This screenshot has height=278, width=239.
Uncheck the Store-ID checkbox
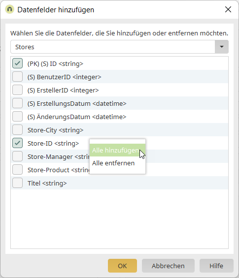(17, 143)
